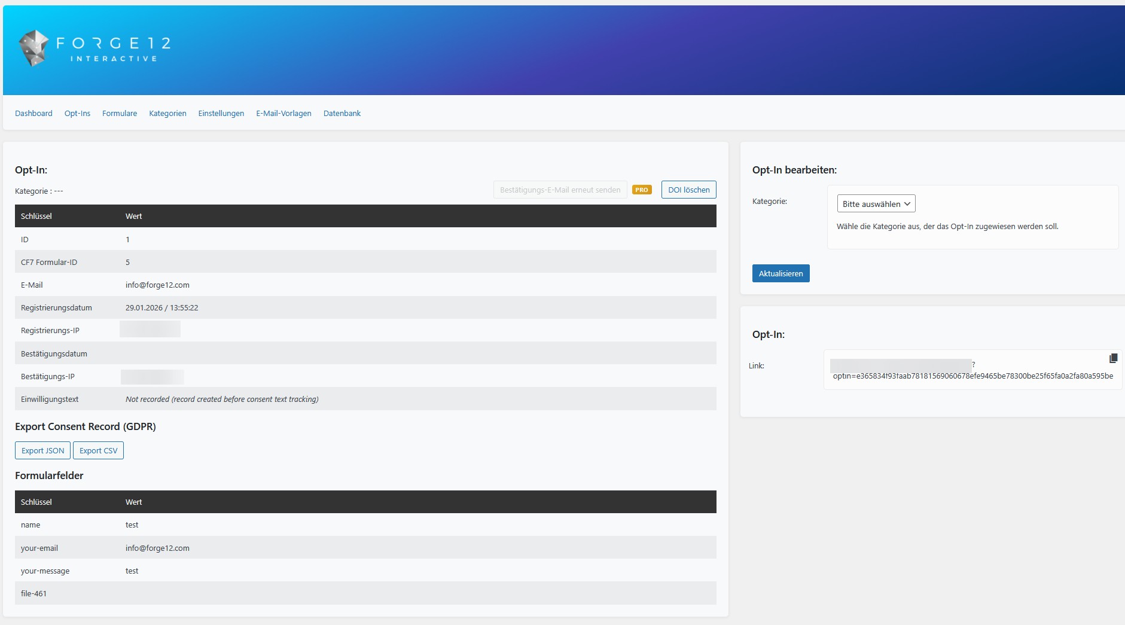The height and width of the screenshot is (625, 1125).
Task: Copy the opt-in link with the clipboard icon
Action: click(1112, 358)
